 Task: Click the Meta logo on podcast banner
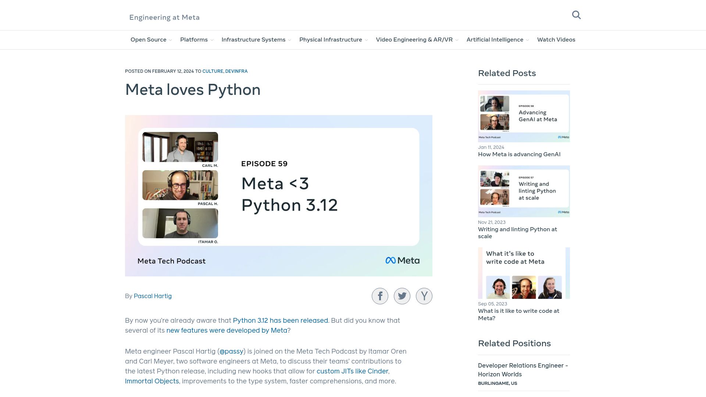point(402,261)
